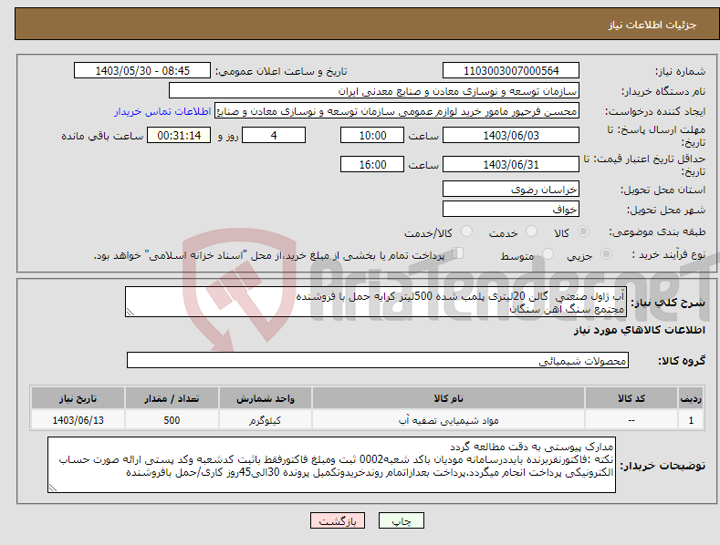Viewport: 720px width, 545px height.
Task: Click the شهر محل تحویل label
Action: click(x=666, y=211)
